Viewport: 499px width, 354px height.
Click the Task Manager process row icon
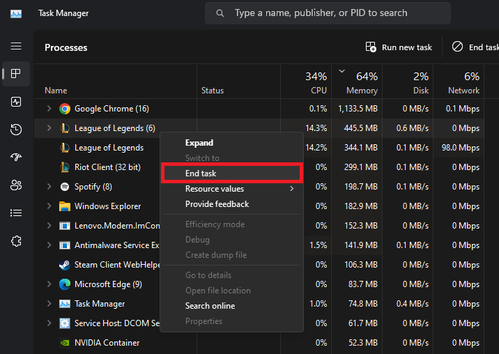65,304
